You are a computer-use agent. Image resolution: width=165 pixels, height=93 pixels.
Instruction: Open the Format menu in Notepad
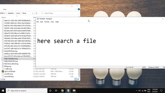click(47, 22)
